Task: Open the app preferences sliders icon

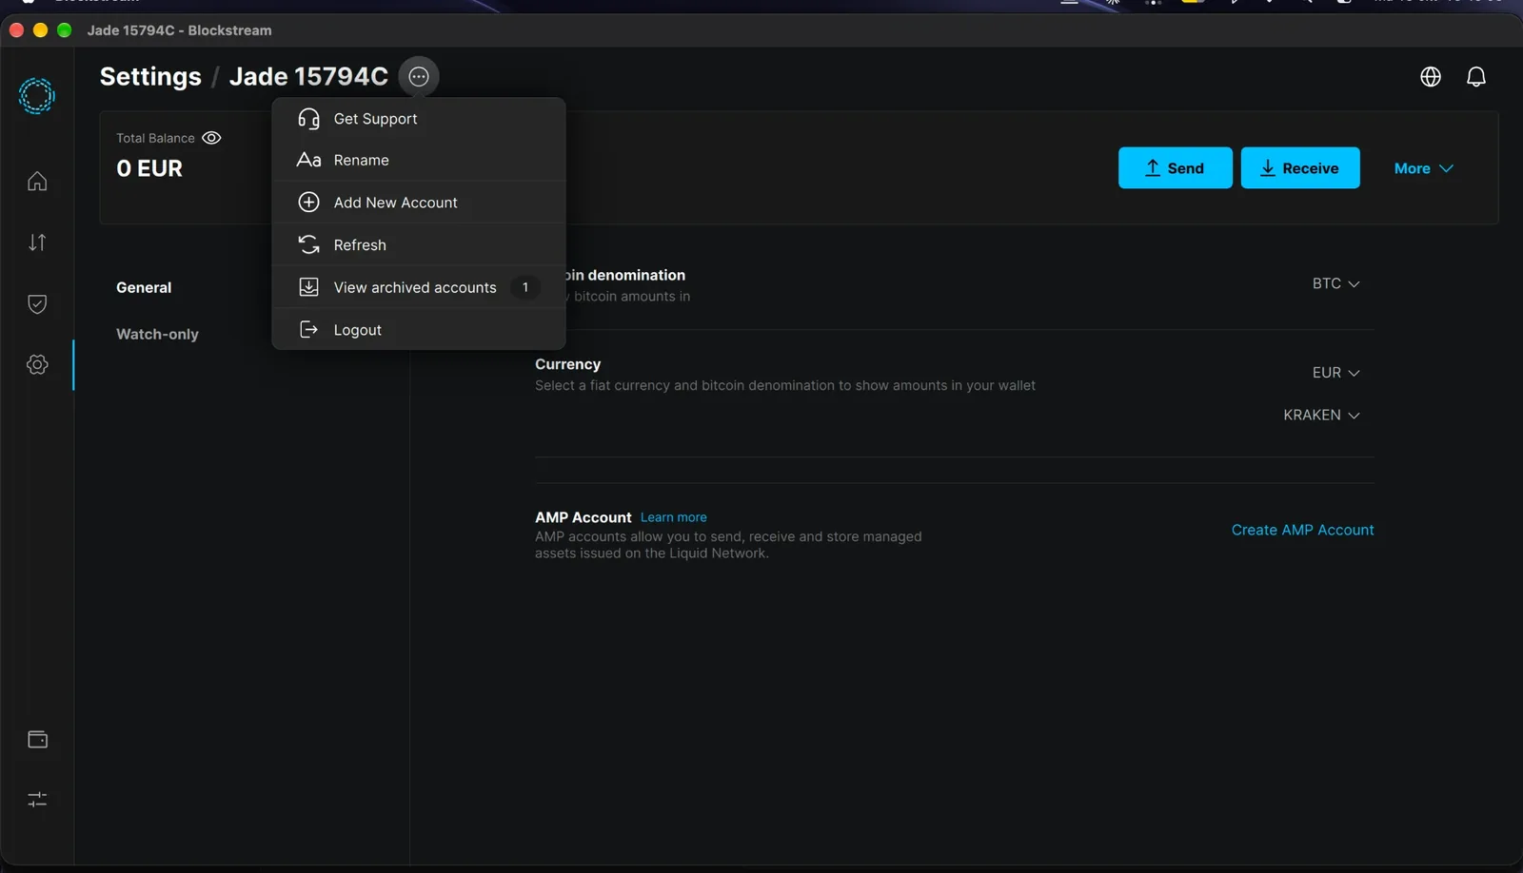Action: coord(37,800)
